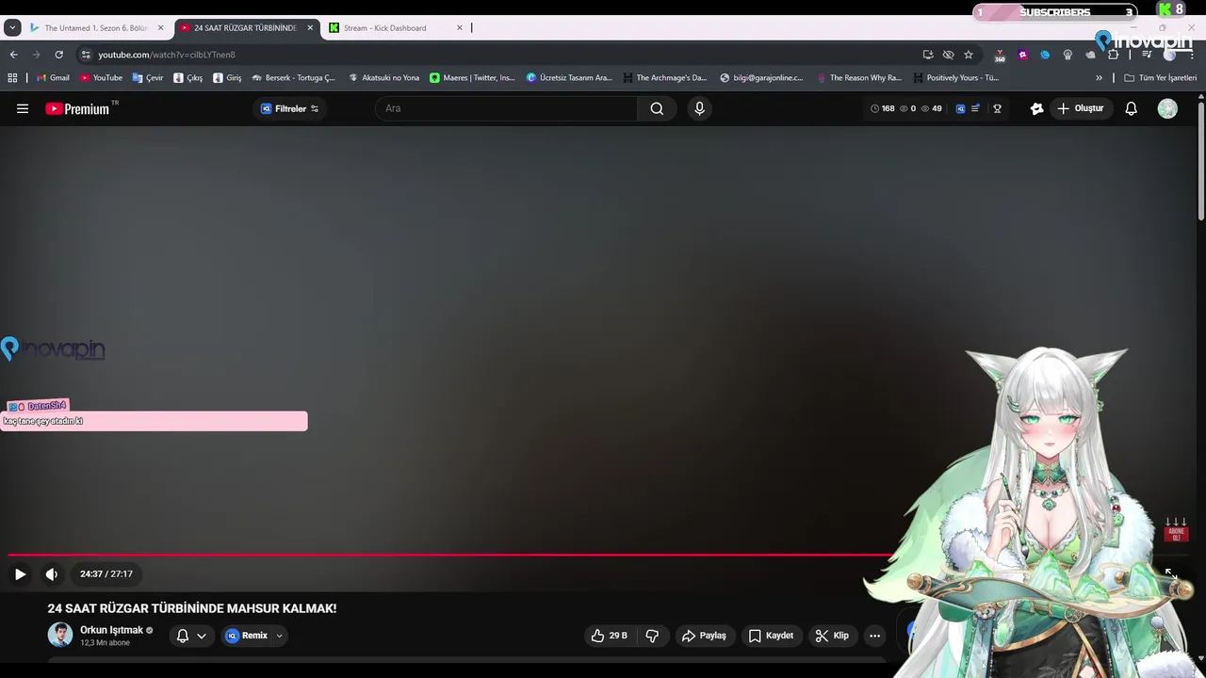
Task: Open the Y360 extension icon
Action: [1000, 56]
